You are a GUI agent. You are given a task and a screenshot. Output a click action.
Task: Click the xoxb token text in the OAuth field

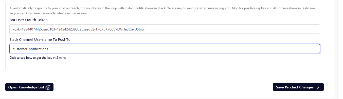(79, 29)
